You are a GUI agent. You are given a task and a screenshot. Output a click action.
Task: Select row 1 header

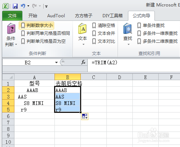click(x=8, y=83)
